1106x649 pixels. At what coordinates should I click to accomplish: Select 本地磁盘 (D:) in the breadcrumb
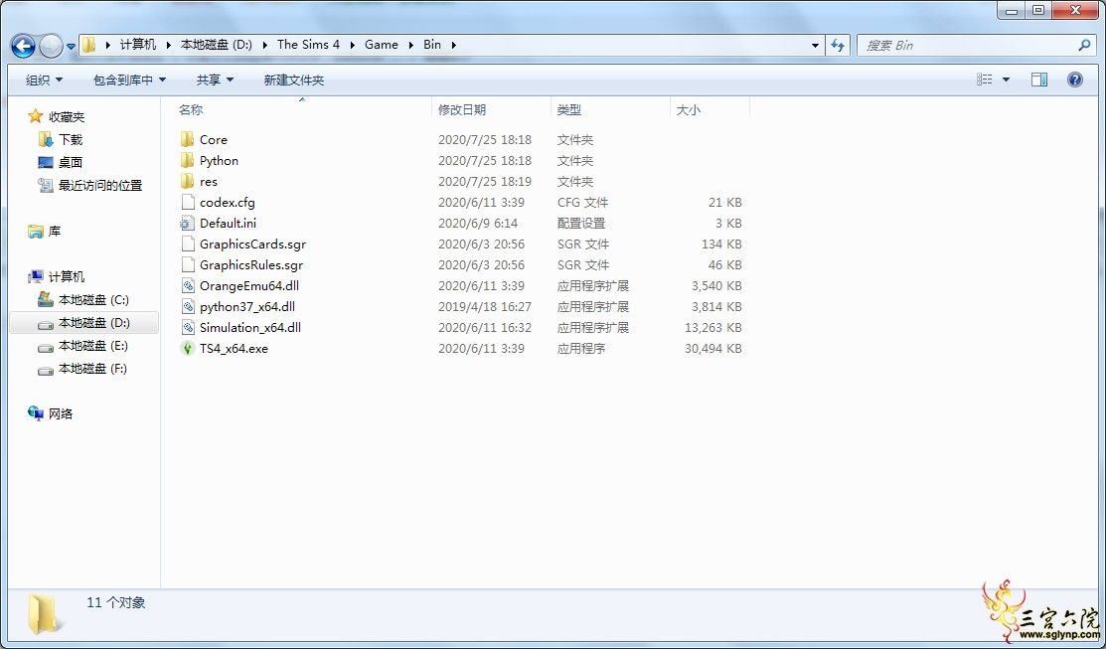point(216,45)
